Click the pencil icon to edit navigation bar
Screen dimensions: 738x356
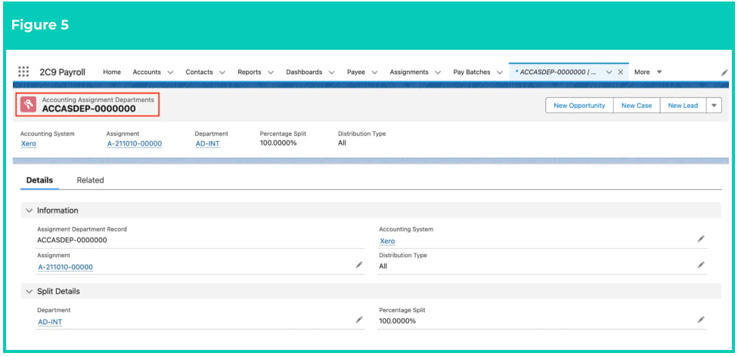tap(724, 72)
